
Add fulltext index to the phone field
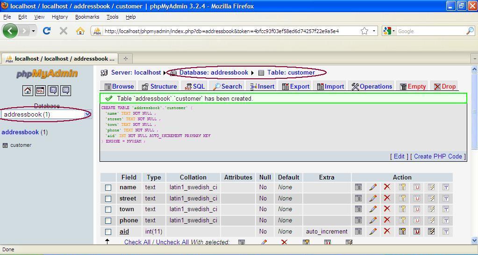(x=446, y=221)
